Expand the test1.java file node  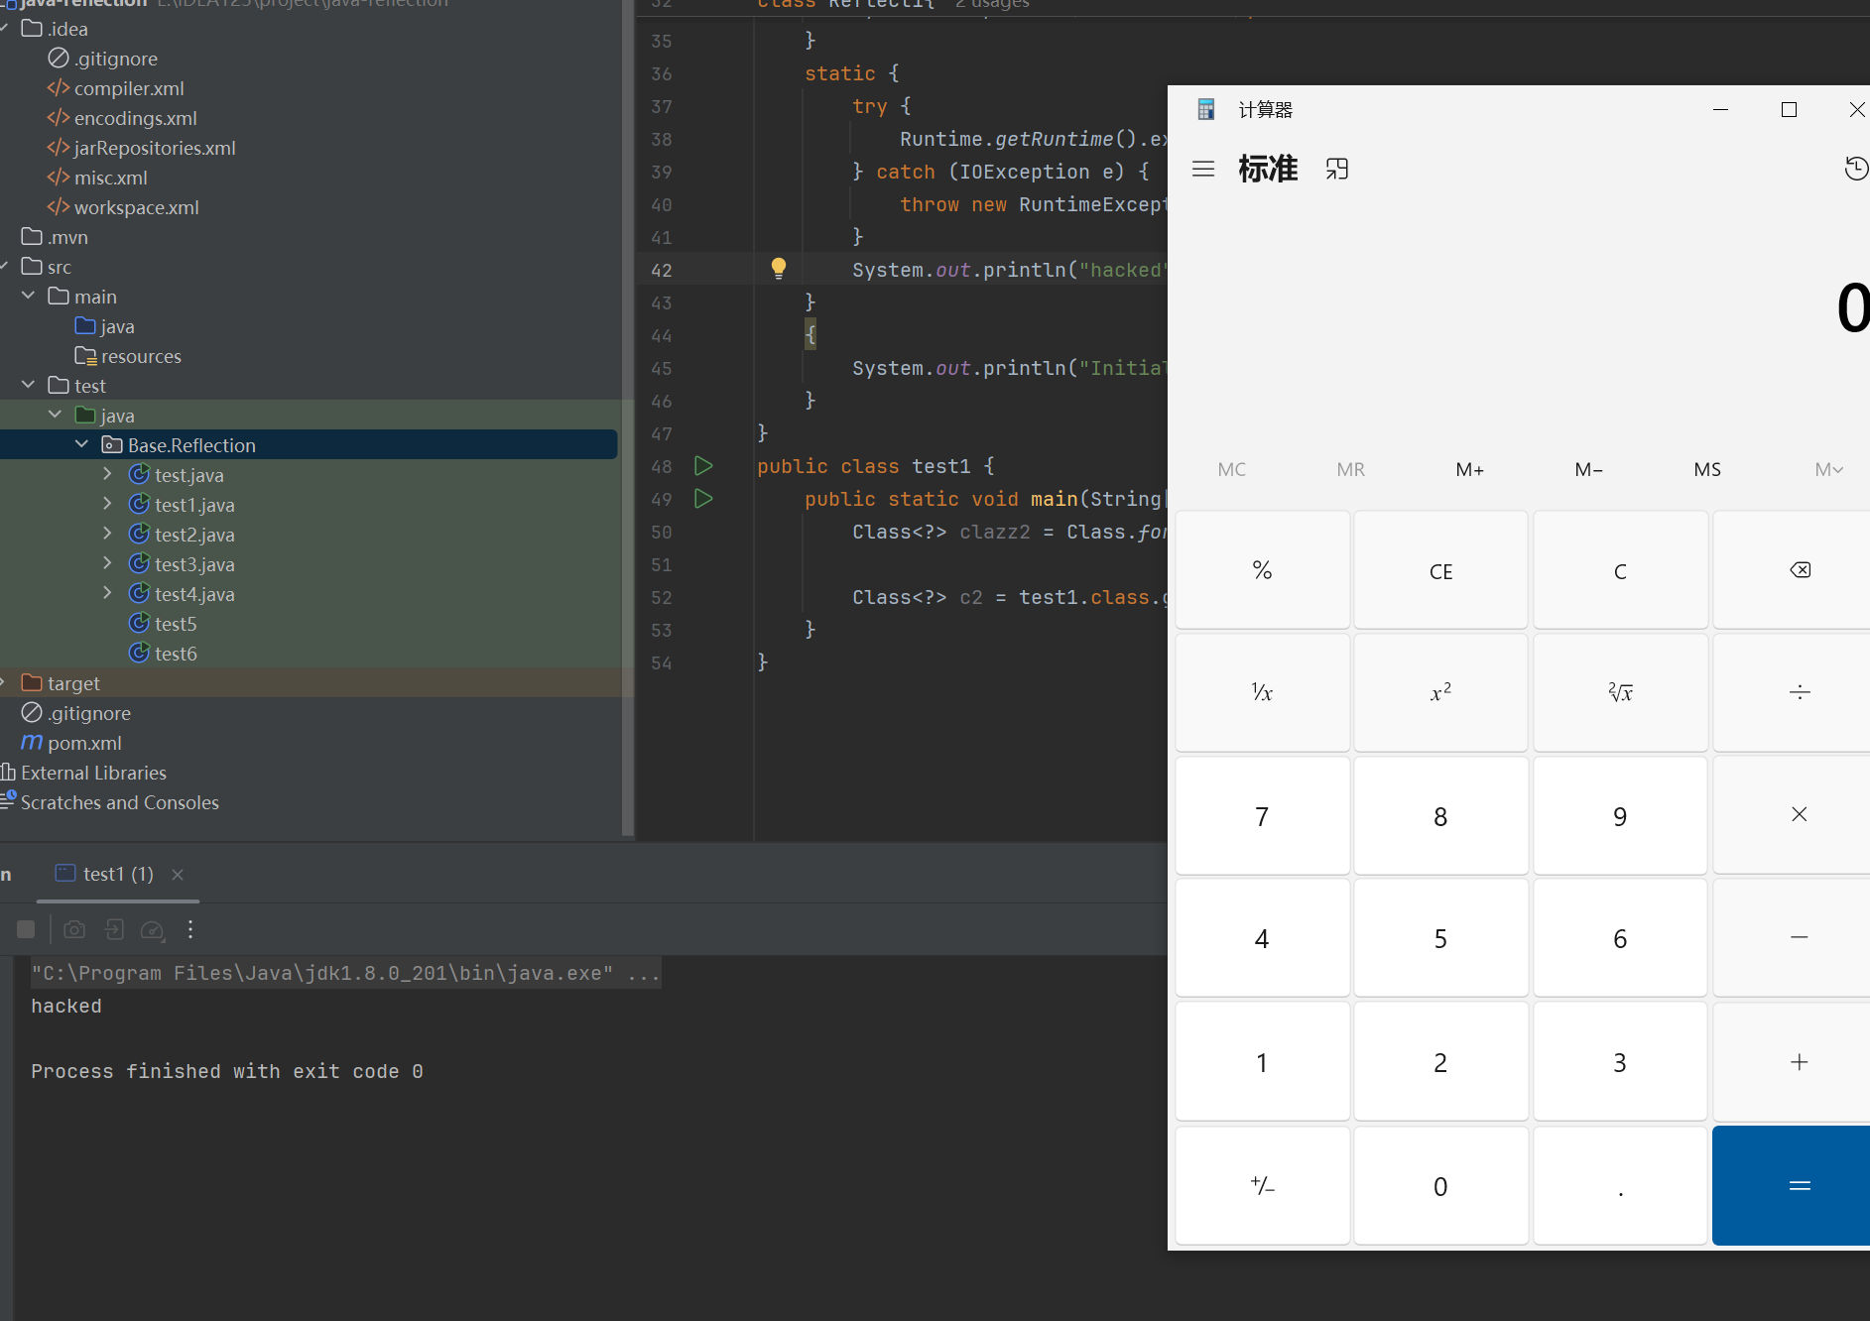[107, 505]
